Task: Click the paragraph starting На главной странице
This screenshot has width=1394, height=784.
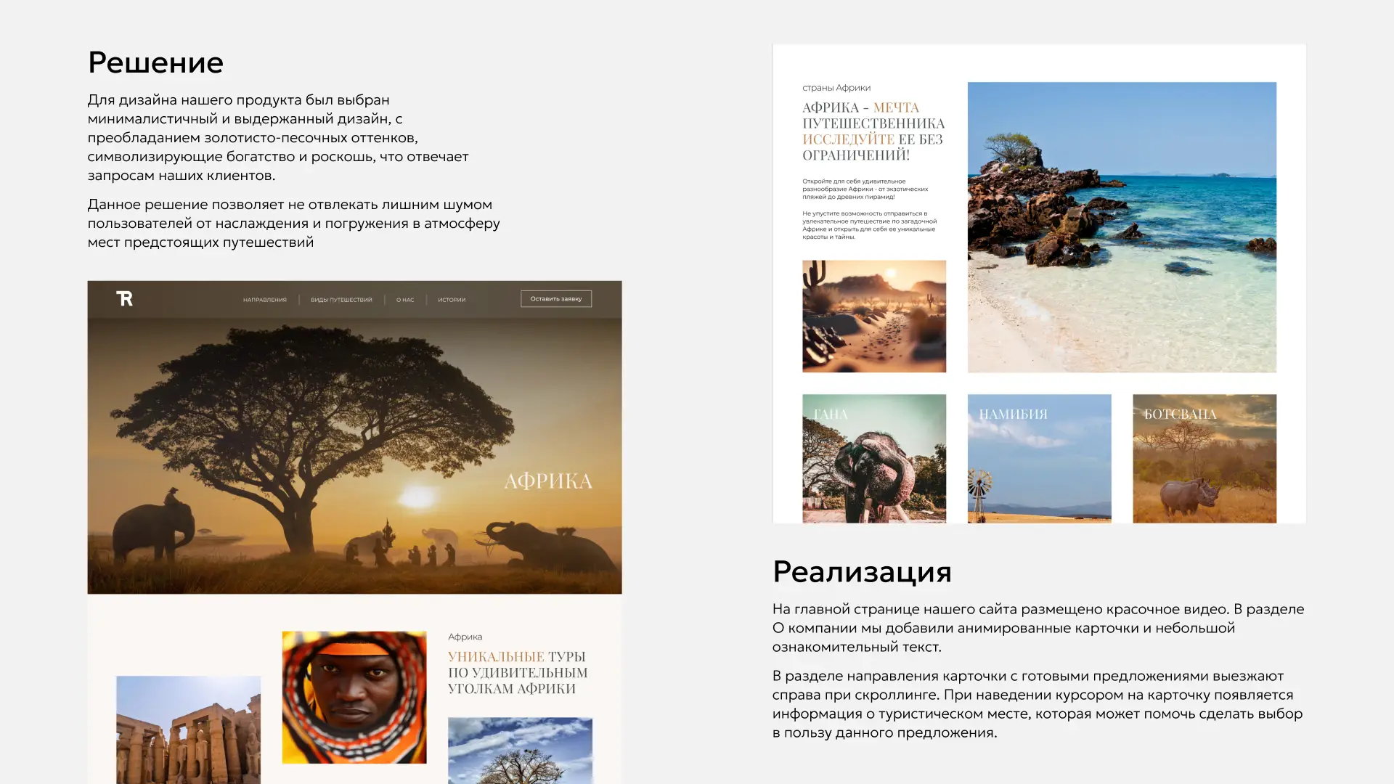Action: (1038, 628)
